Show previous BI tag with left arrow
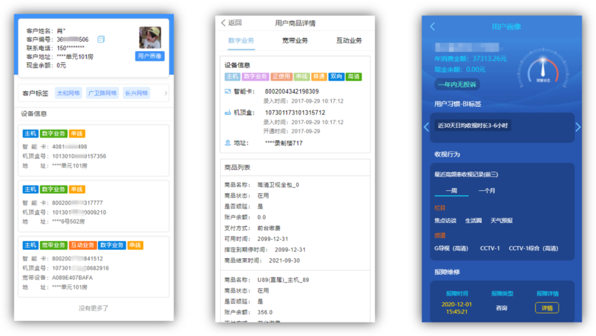 tap(426, 127)
